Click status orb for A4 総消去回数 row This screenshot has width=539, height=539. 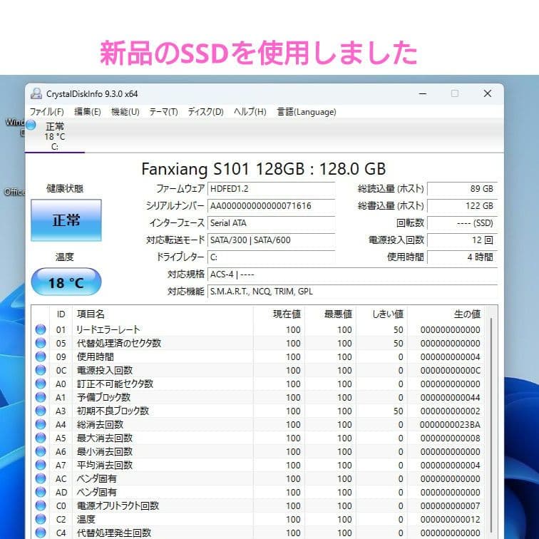point(41,424)
